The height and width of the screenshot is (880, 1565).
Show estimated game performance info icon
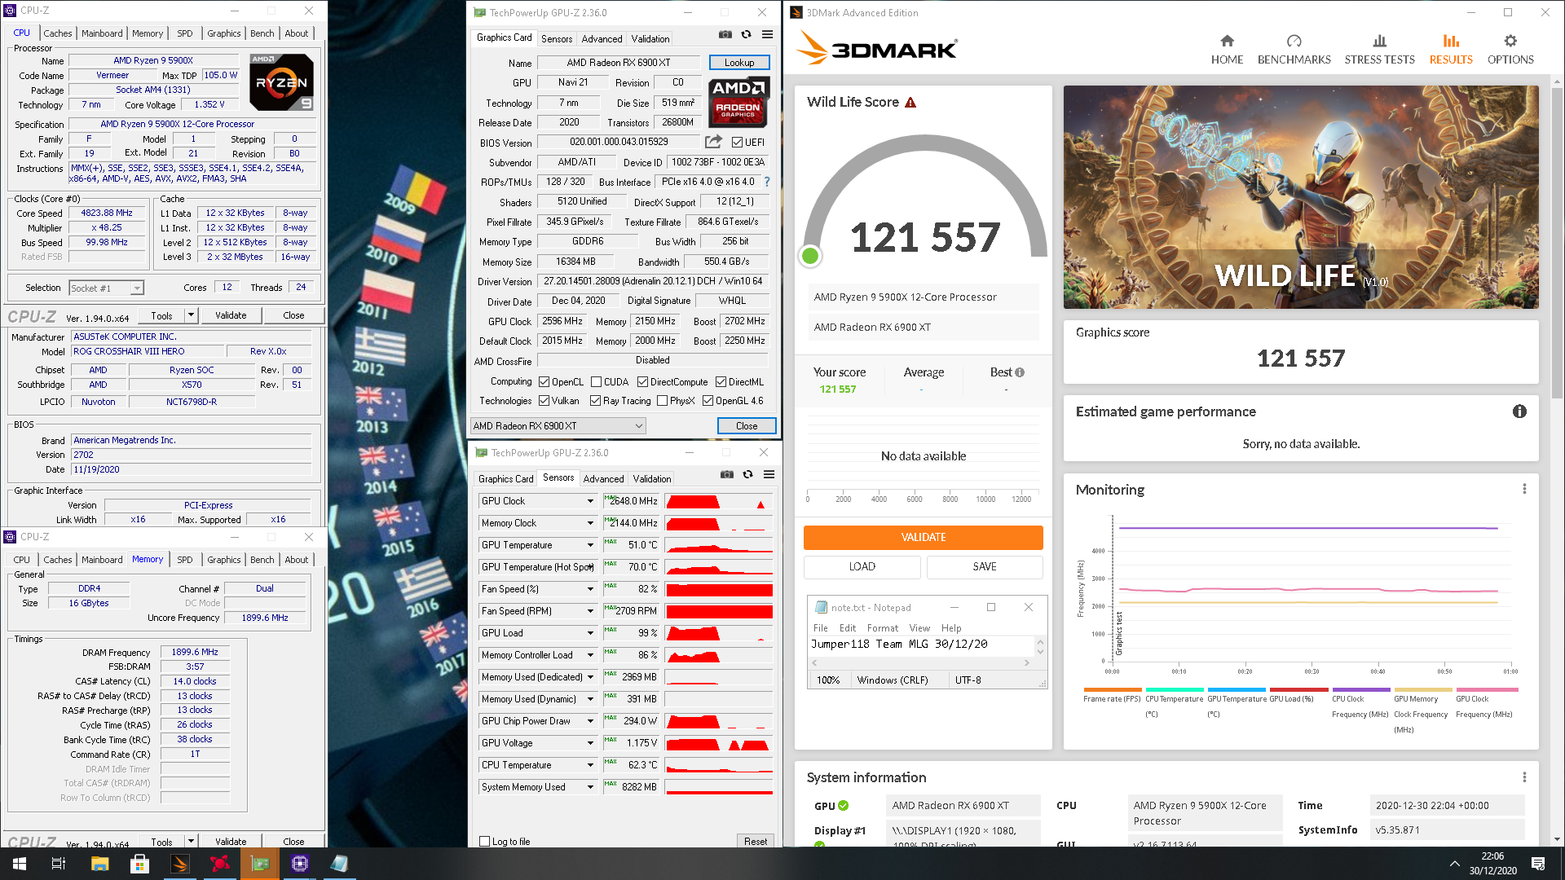(1519, 411)
